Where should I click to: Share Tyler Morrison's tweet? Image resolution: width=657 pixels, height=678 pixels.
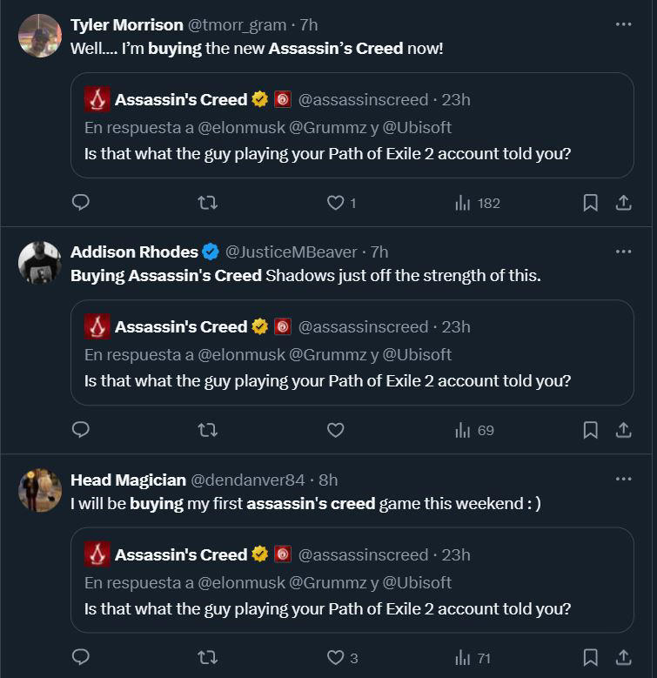tap(623, 203)
